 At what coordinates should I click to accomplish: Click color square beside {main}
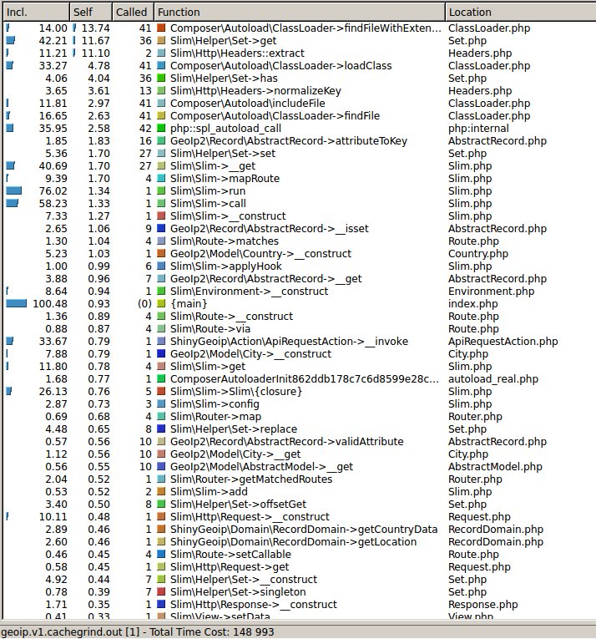[161, 303]
